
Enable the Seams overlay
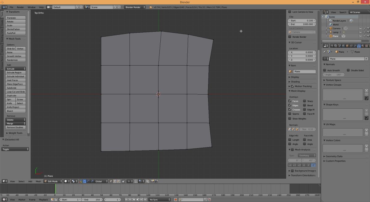[290, 114]
